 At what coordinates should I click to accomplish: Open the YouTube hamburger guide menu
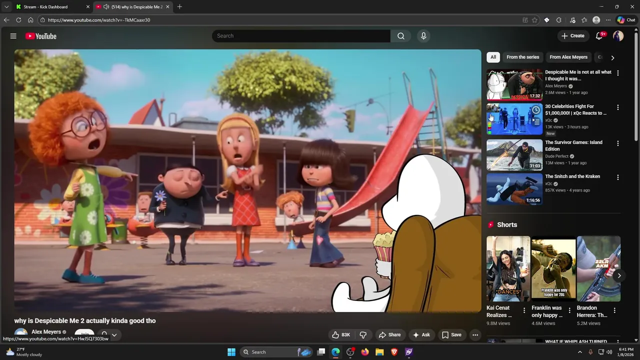tap(13, 36)
